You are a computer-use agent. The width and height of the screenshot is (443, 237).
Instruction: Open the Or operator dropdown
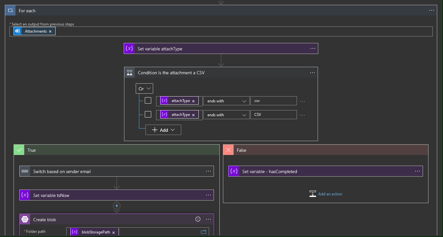(144, 88)
